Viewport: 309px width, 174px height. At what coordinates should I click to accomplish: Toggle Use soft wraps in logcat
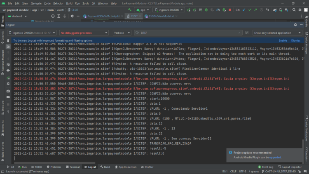point(8,64)
